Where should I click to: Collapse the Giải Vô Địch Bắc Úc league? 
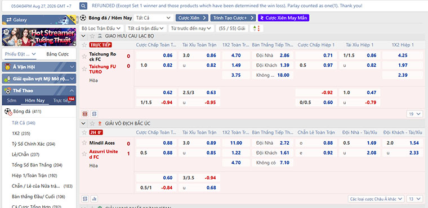tap(83, 123)
